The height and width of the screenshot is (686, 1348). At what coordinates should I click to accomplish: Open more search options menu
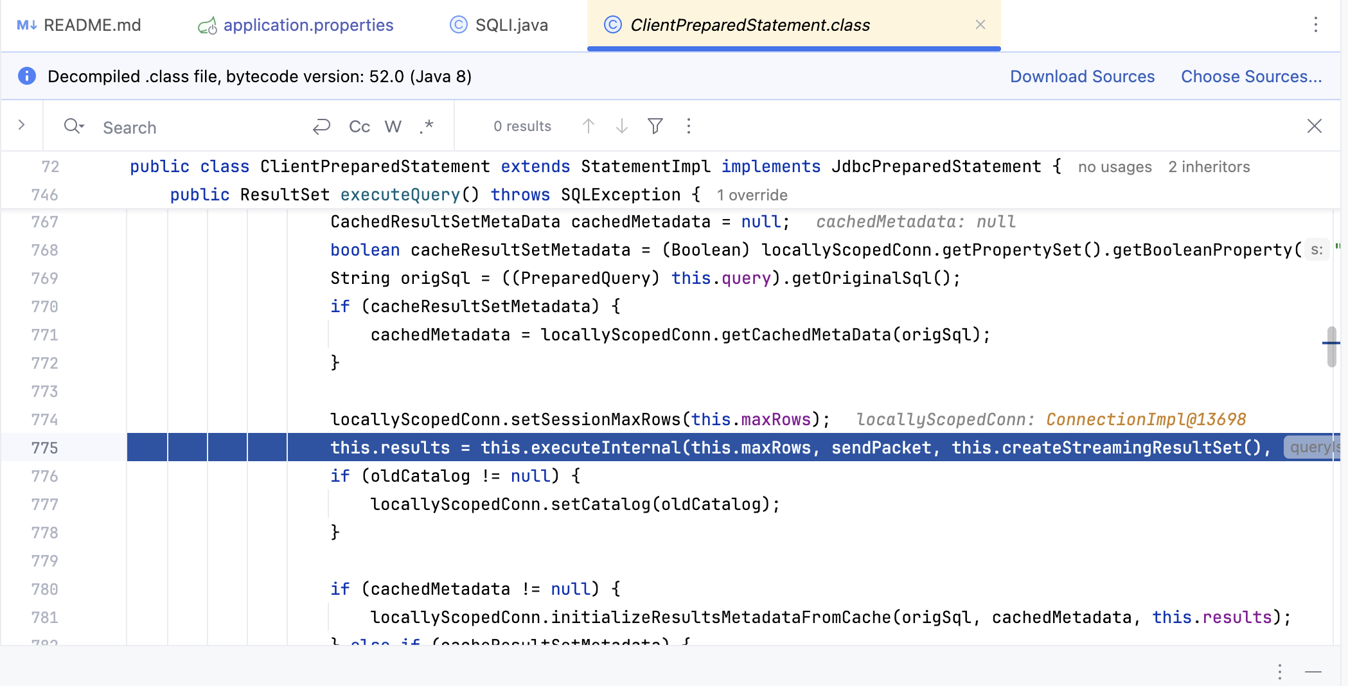coord(689,126)
